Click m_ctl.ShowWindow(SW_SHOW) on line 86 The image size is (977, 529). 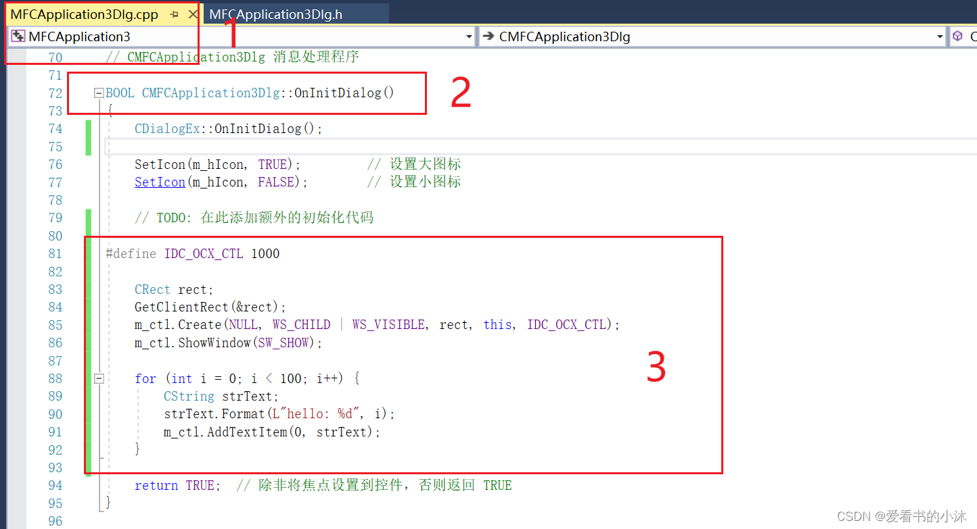click(x=229, y=343)
